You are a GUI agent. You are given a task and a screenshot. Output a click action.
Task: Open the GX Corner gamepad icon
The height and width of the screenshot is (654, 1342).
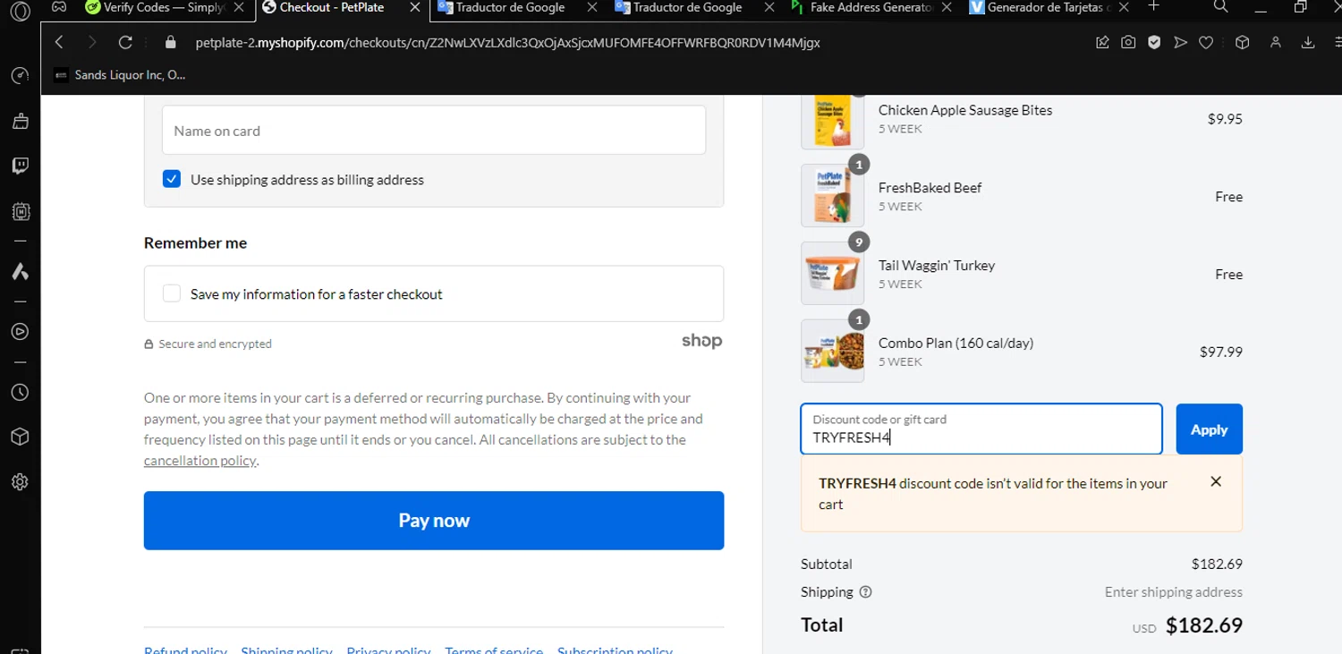pos(58,8)
